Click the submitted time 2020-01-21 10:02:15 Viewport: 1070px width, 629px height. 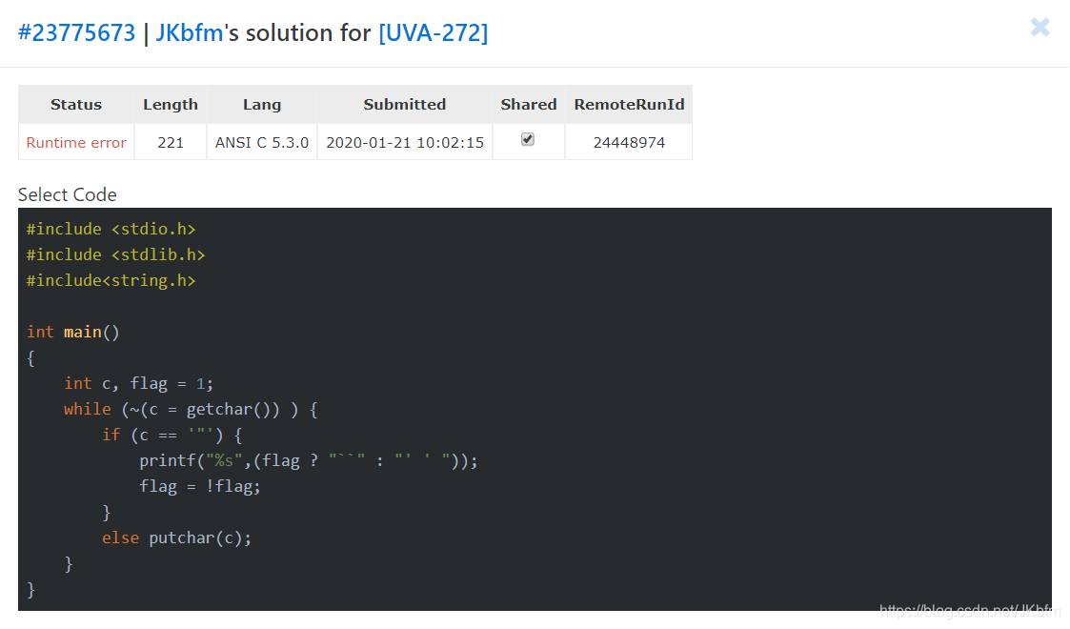pyautogui.click(x=405, y=143)
